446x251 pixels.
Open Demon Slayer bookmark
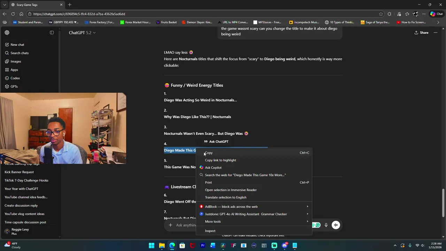(x=197, y=22)
